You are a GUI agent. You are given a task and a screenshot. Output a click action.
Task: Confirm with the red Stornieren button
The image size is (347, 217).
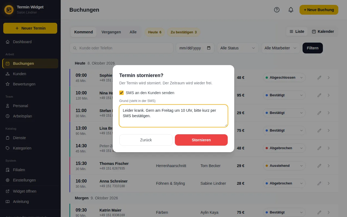[201, 140]
